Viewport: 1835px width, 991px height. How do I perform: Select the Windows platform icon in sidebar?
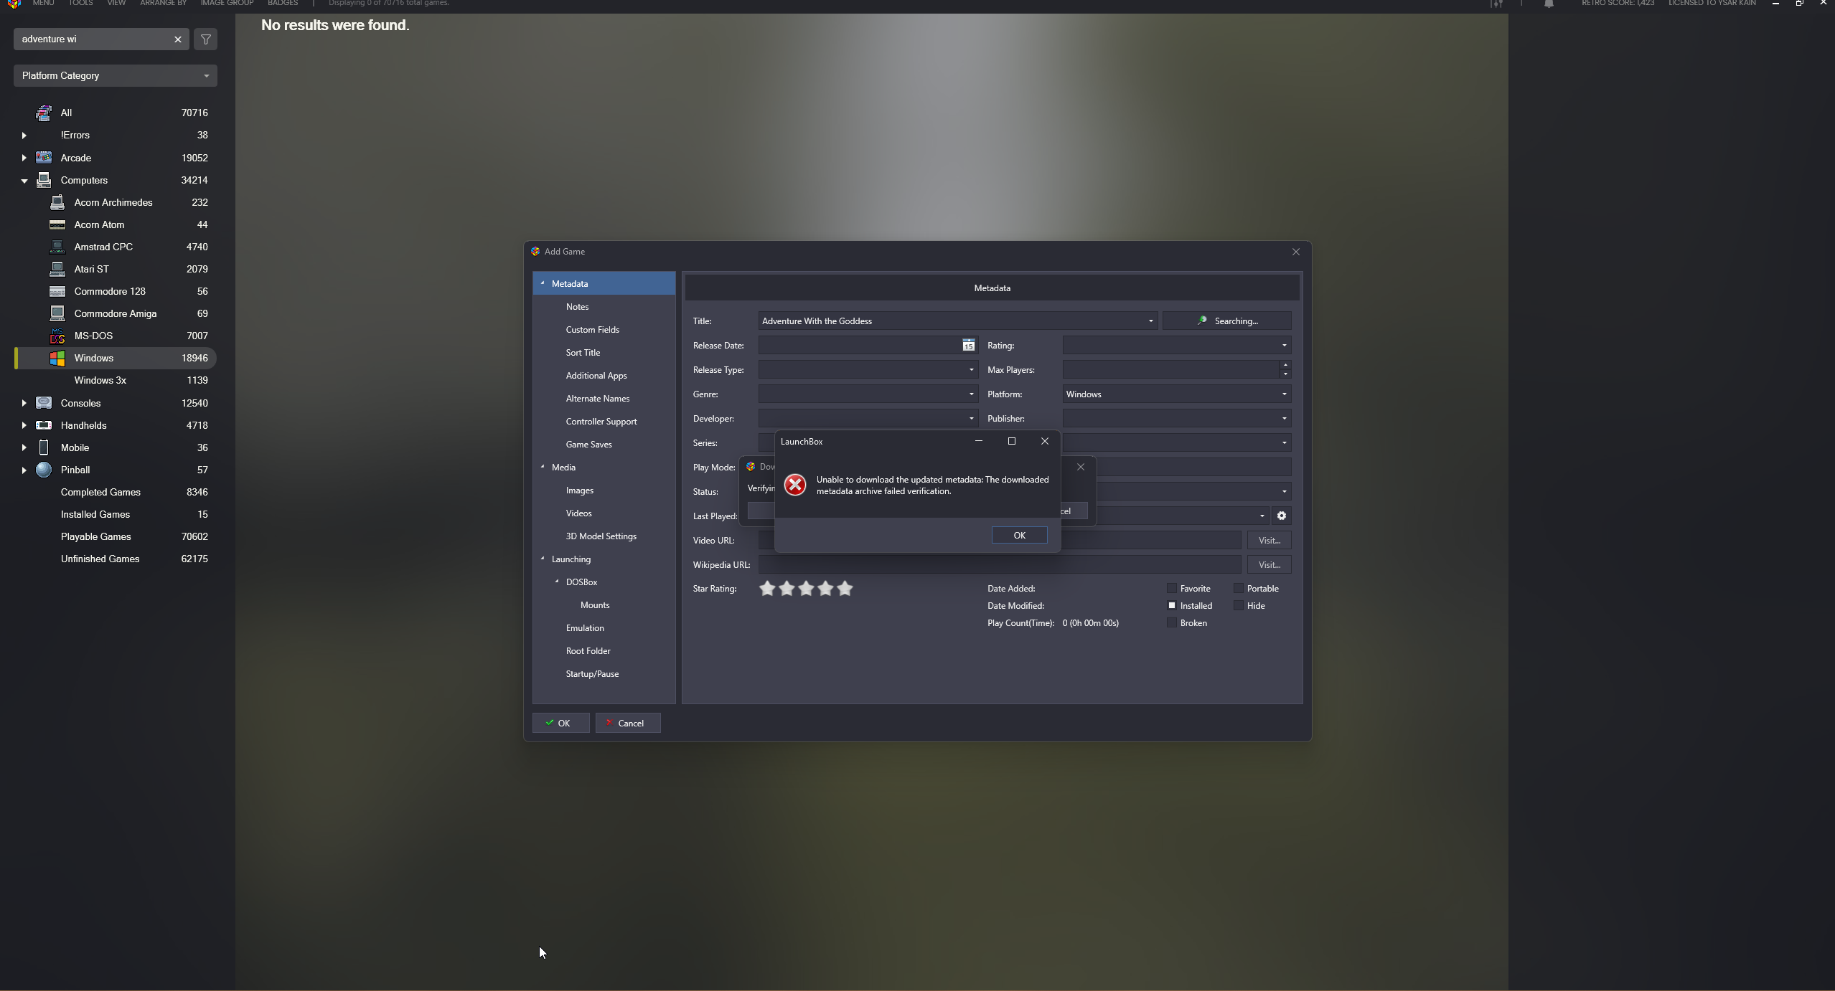pyautogui.click(x=57, y=358)
